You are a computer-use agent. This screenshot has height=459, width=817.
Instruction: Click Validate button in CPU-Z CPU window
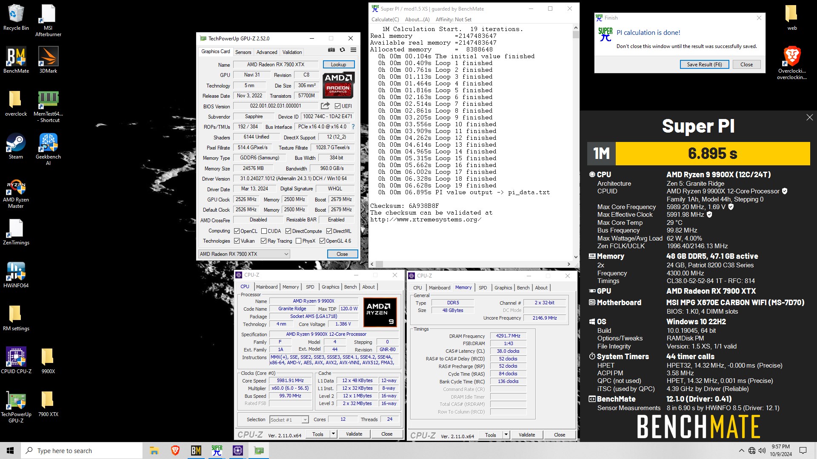(x=354, y=434)
